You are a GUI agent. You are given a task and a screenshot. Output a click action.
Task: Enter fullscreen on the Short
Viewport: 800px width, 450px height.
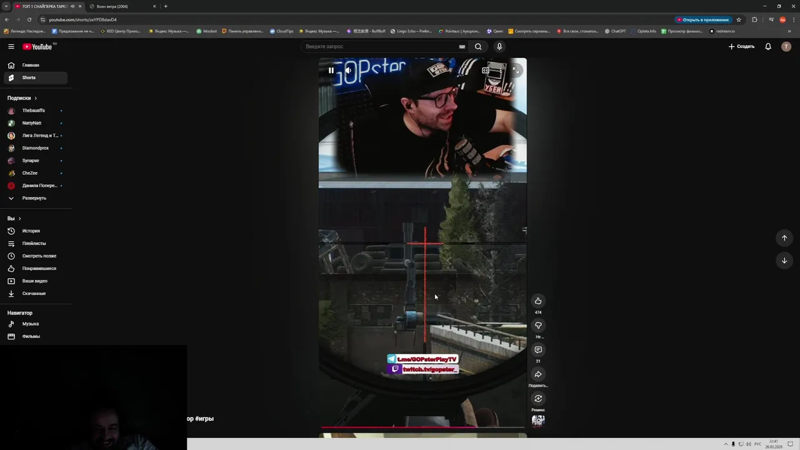pyautogui.click(x=515, y=70)
